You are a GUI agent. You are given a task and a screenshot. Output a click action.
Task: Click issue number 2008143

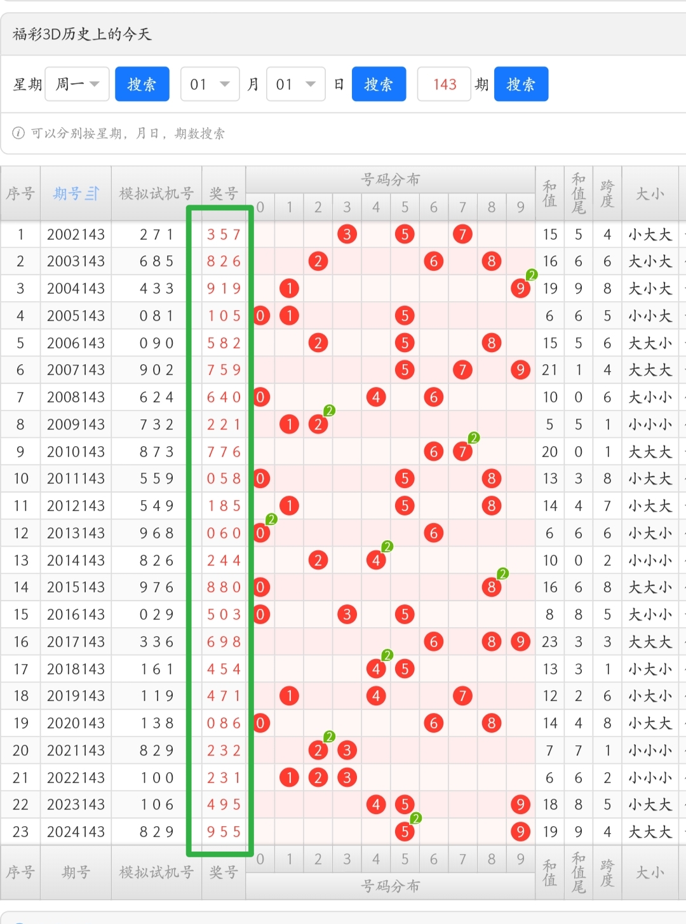point(76,397)
